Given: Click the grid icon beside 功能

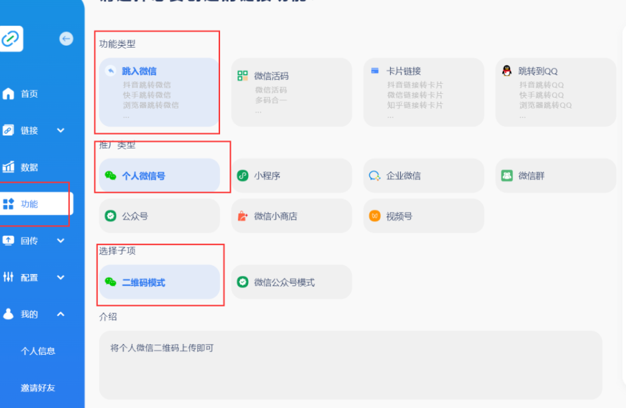Looking at the screenshot, I should (8, 204).
